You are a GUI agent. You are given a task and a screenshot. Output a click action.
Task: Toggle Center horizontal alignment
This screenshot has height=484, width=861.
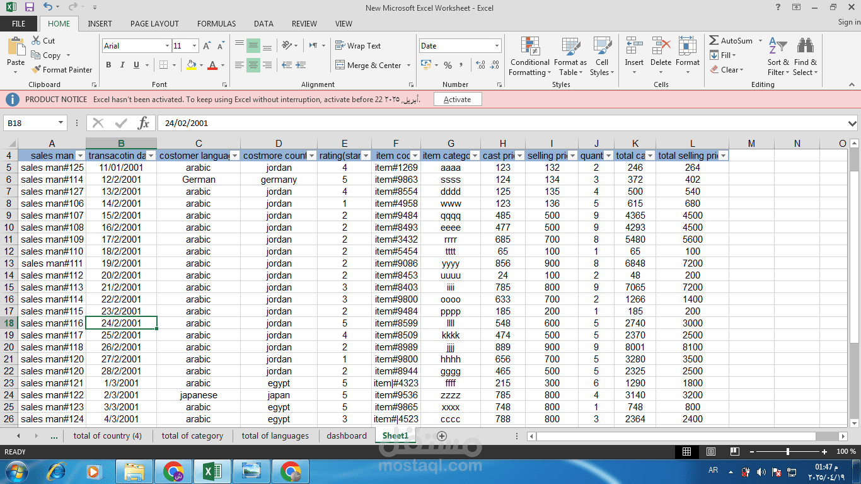tap(253, 65)
